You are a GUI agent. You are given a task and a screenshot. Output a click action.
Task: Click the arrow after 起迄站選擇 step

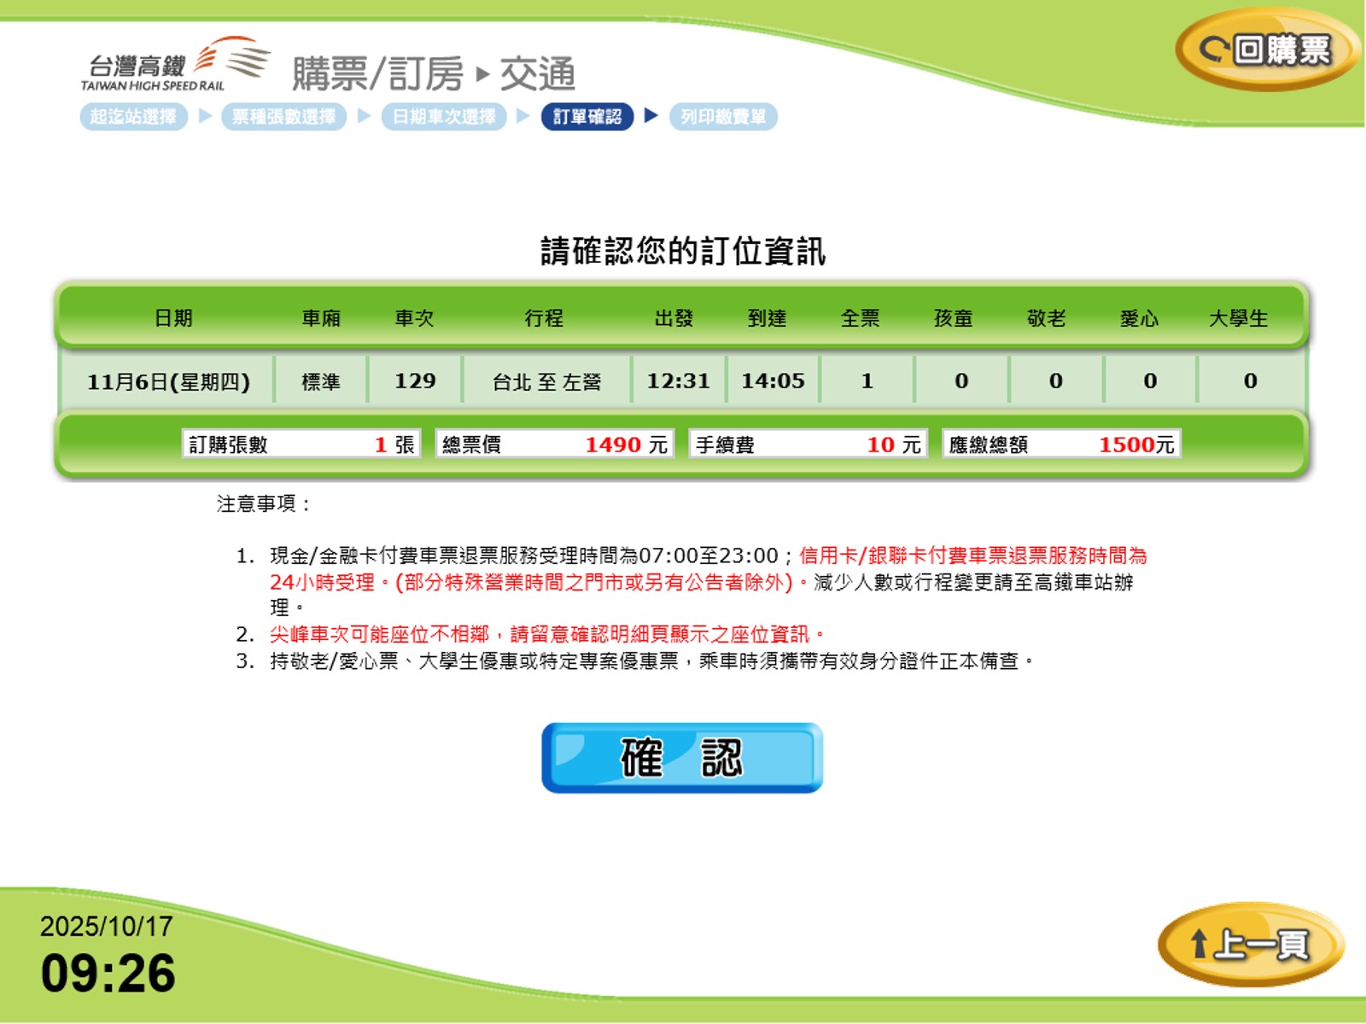click(x=205, y=116)
